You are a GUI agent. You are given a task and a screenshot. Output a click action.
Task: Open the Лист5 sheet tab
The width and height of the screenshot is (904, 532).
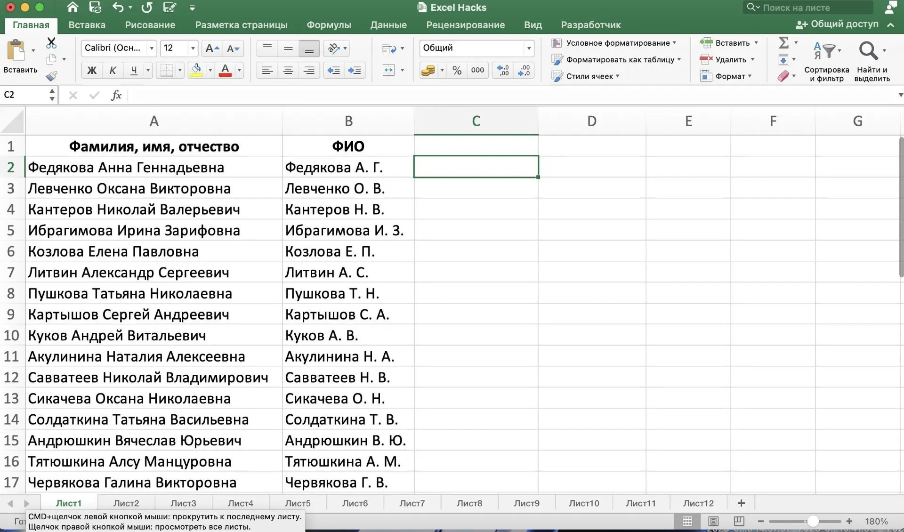coord(298,503)
